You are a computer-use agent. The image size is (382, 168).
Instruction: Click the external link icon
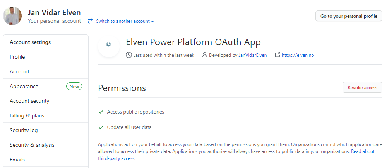click(x=277, y=55)
